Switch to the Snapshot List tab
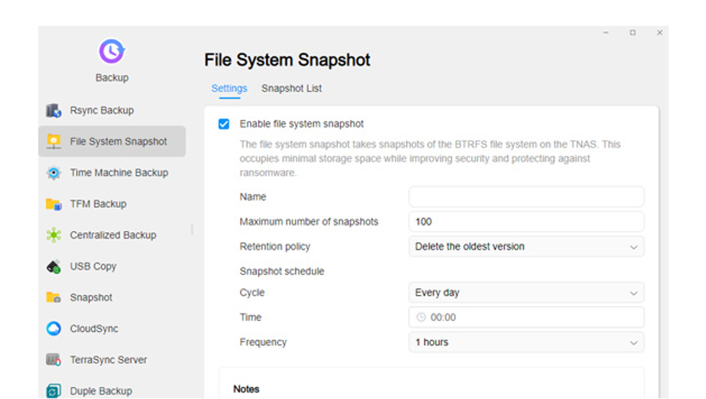 click(291, 89)
